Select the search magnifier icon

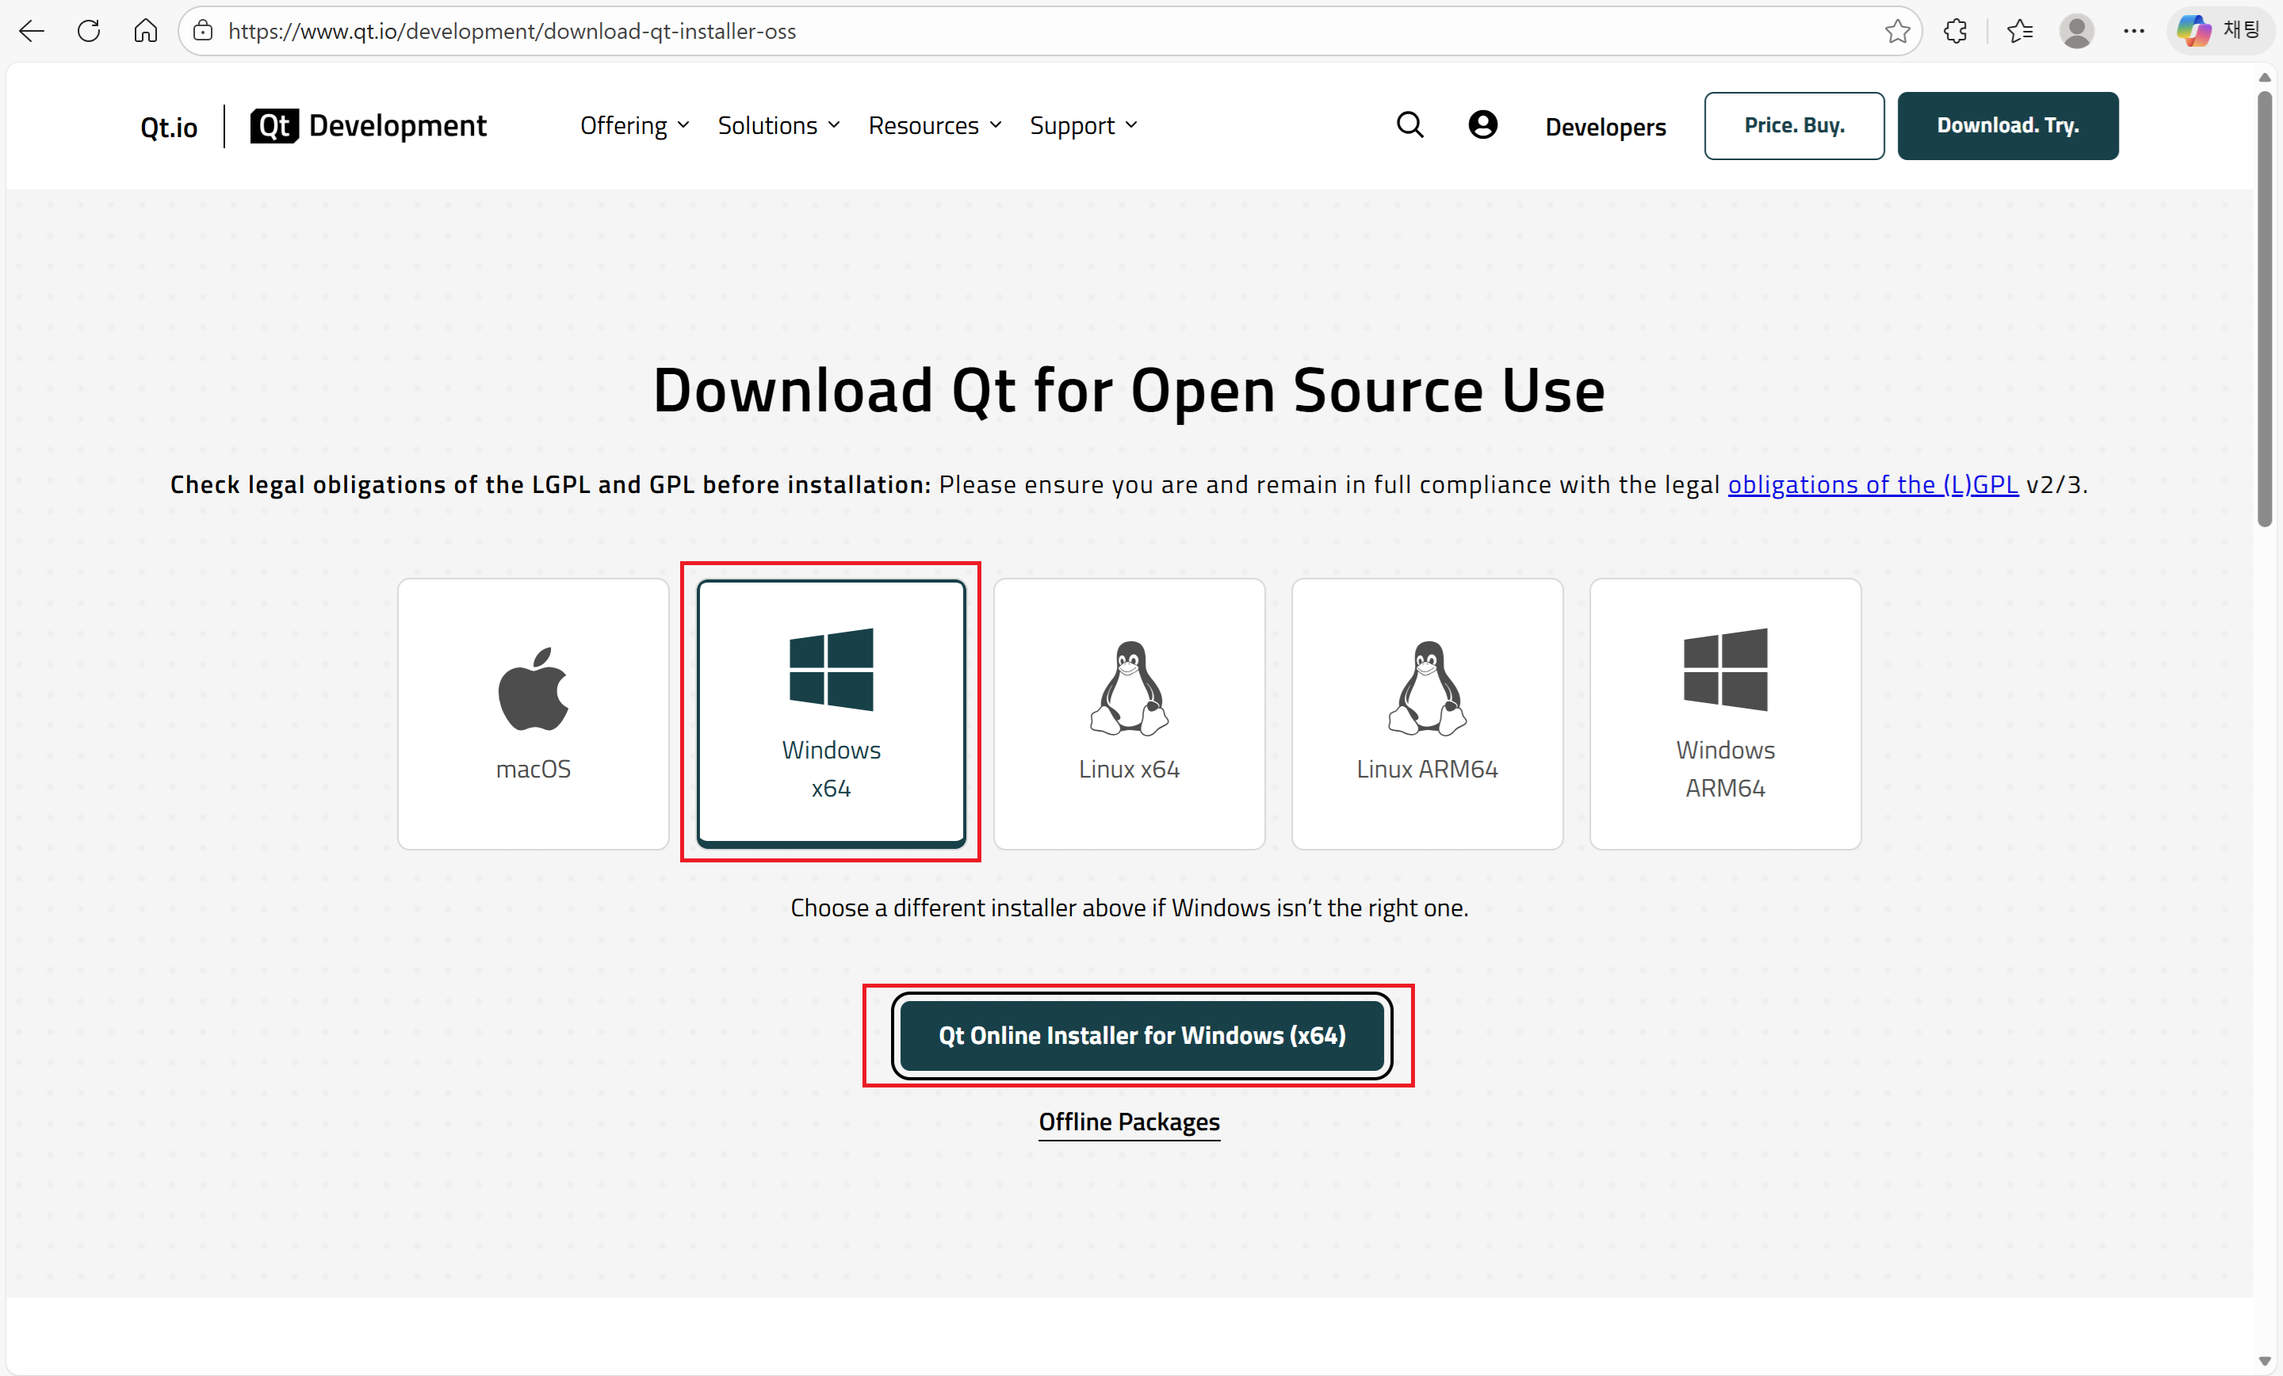pyautogui.click(x=1409, y=125)
